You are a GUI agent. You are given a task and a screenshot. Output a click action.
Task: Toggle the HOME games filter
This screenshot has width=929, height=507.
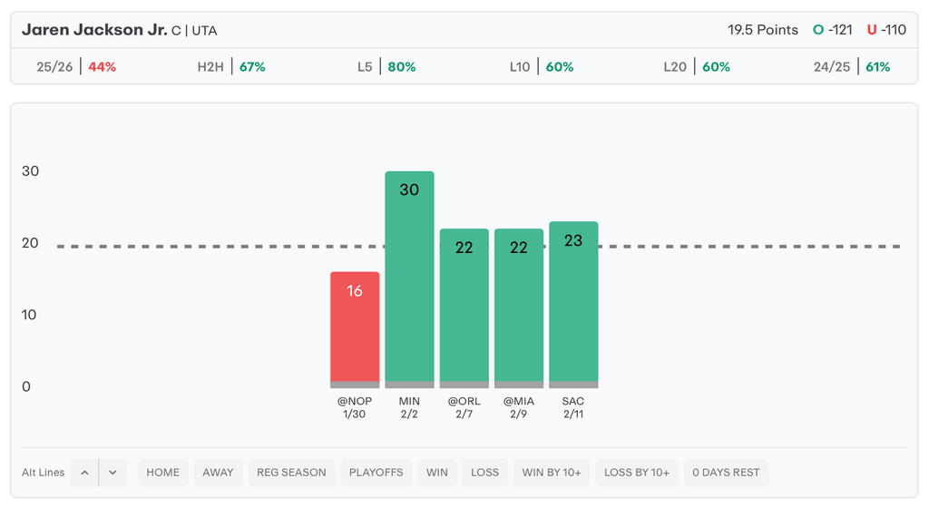163,473
